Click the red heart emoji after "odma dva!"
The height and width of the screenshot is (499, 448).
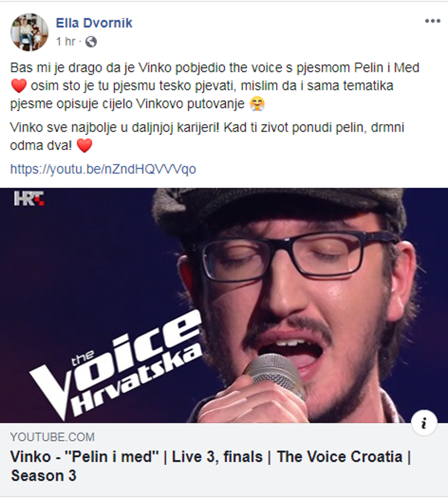[85, 146]
